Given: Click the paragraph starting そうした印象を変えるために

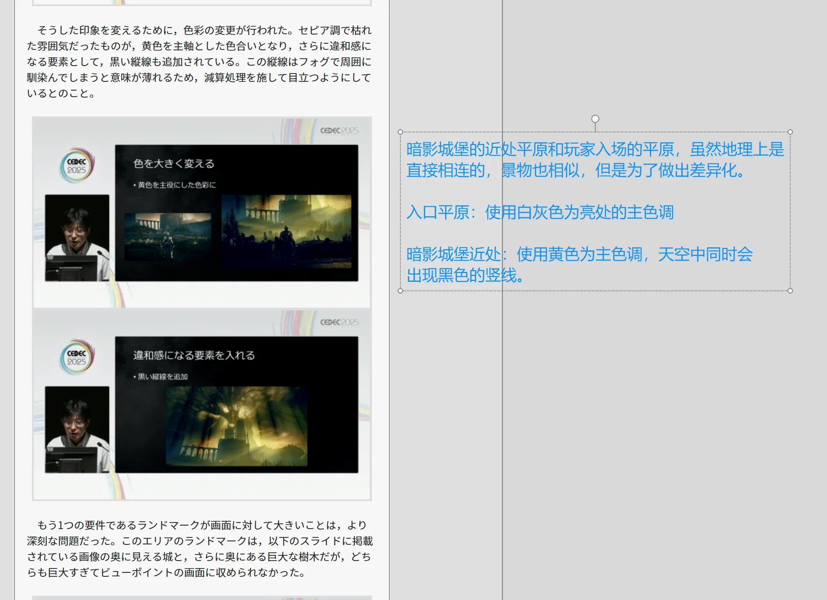Looking at the screenshot, I should (199, 62).
